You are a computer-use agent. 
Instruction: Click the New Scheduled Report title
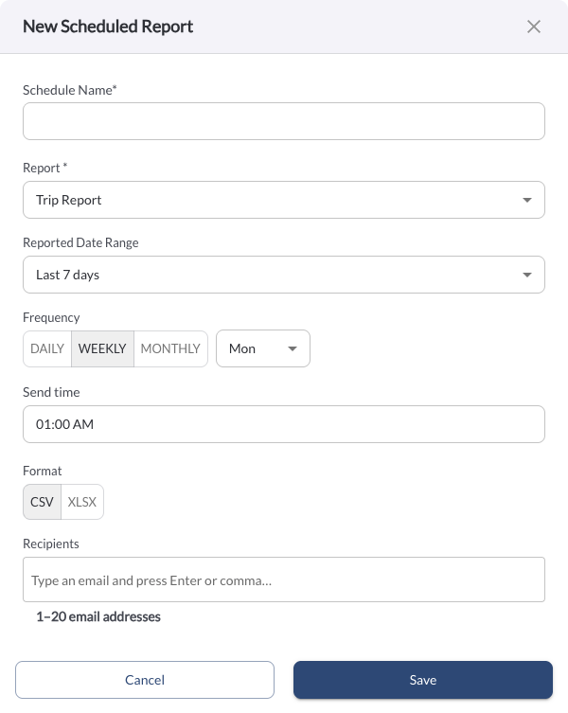point(108,27)
